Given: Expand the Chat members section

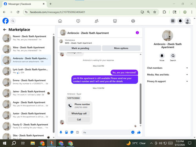Looking at the screenshot, I should tap(168, 68).
